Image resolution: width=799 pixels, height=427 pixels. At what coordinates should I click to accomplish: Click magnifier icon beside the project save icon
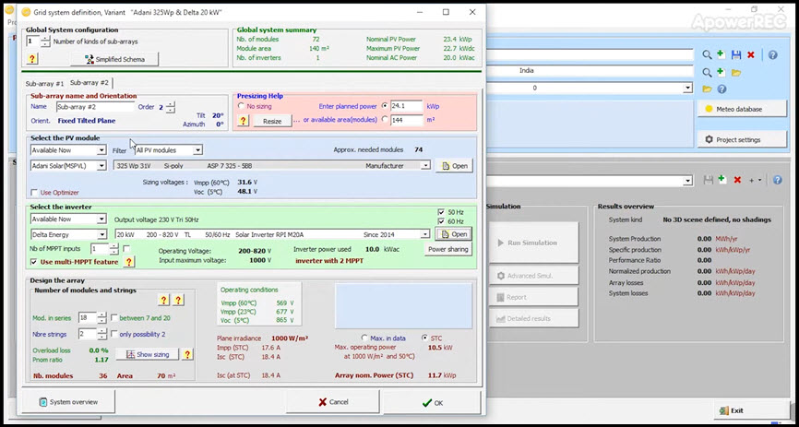click(707, 54)
